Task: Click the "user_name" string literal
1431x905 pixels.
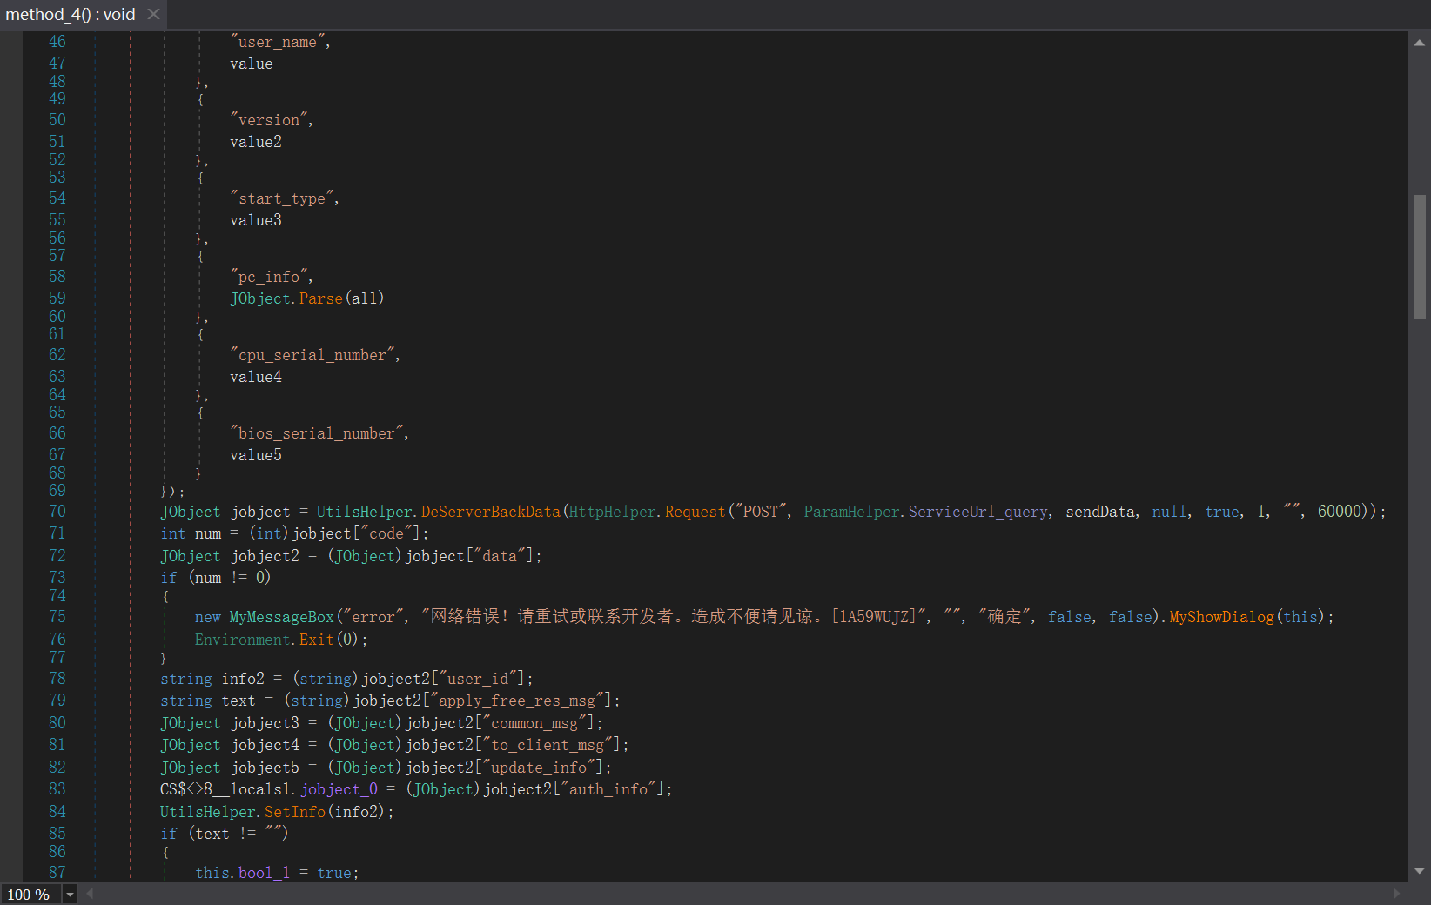Action: pos(278,42)
